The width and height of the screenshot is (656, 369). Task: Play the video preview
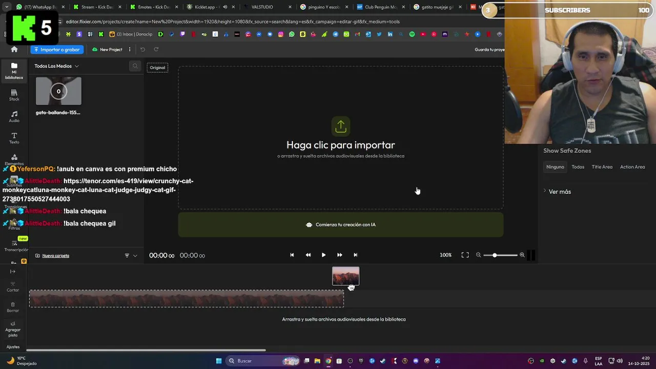(x=323, y=255)
